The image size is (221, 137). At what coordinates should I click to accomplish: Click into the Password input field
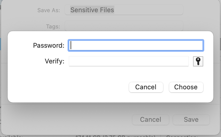point(136,45)
